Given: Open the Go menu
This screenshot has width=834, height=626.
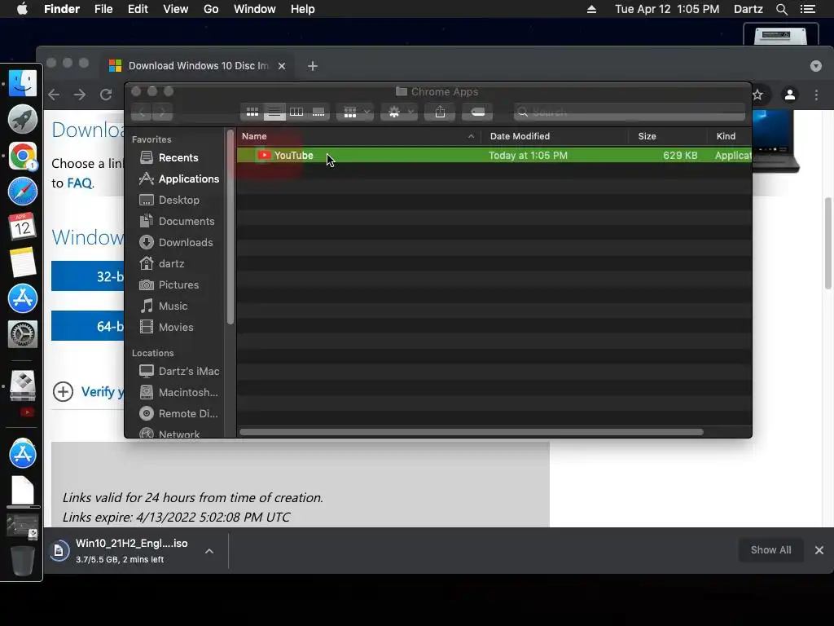Looking at the screenshot, I should pos(211,9).
